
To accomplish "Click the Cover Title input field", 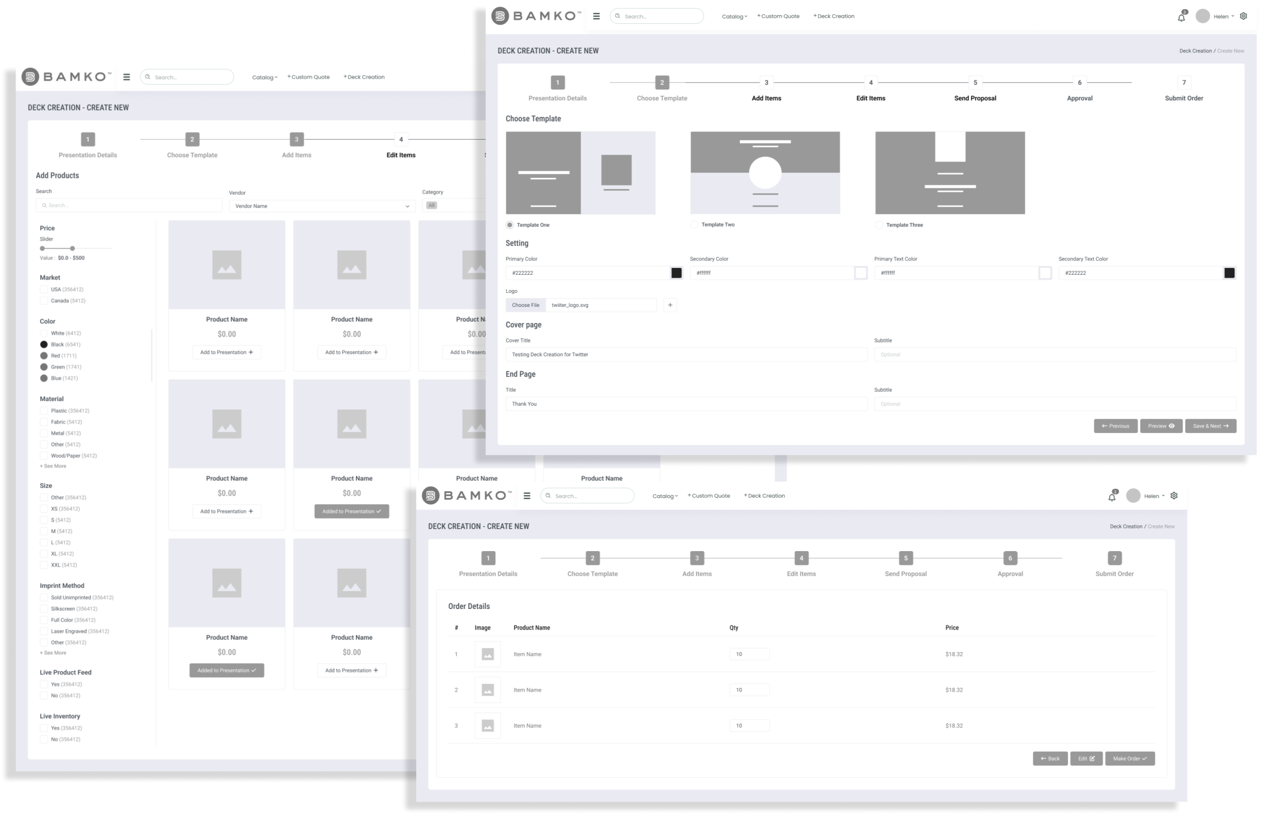I will [x=686, y=354].
